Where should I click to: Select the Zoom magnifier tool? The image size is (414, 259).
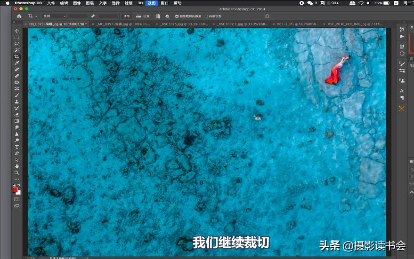click(x=17, y=173)
